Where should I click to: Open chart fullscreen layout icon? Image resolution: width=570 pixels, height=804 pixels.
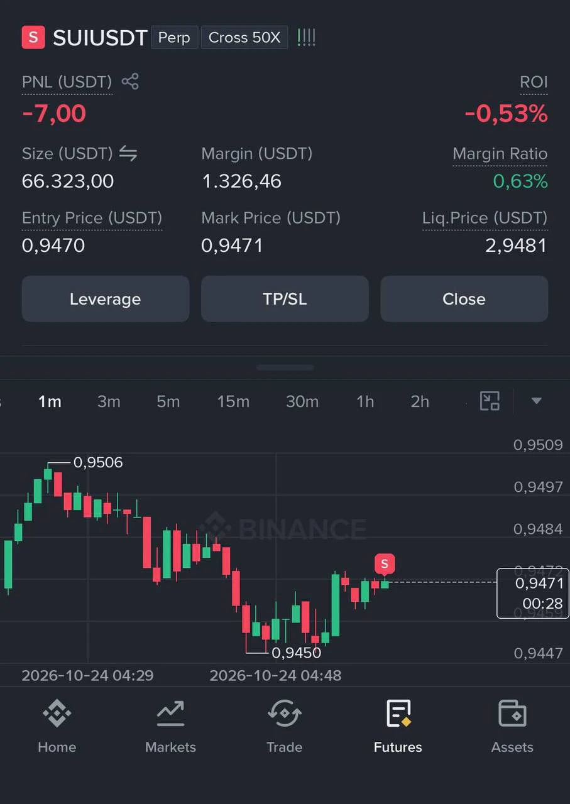click(x=490, y=401)
